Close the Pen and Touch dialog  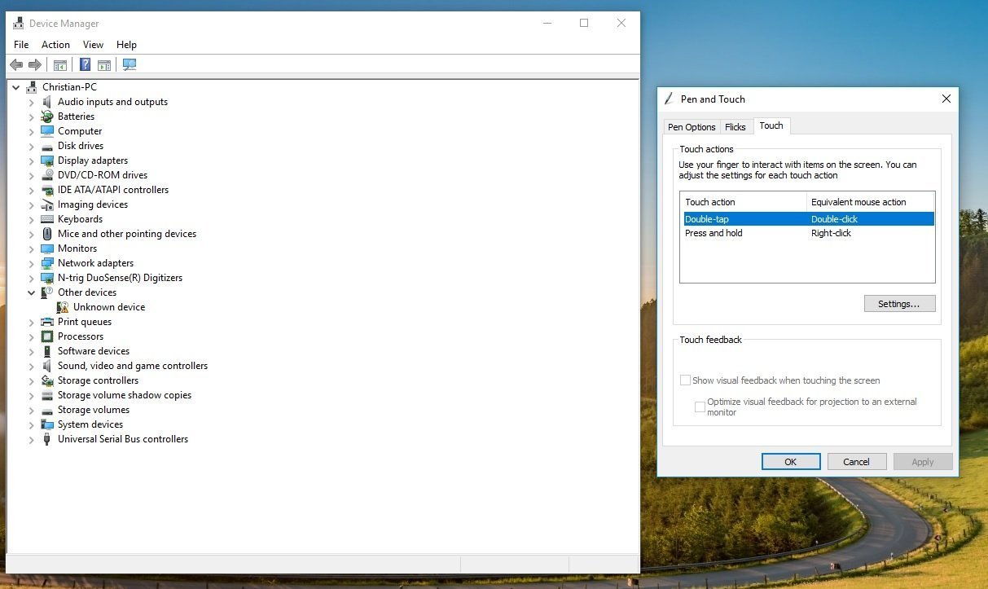(946, 99)
